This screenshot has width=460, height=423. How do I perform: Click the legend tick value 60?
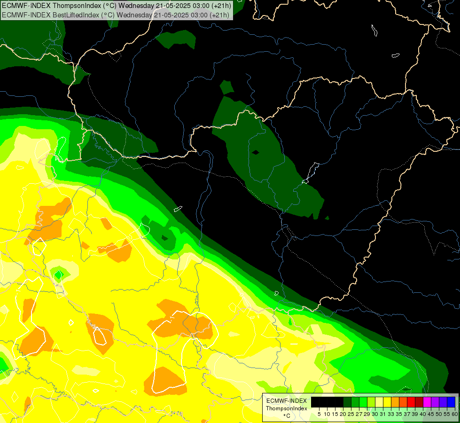click(x=455, y=414)
